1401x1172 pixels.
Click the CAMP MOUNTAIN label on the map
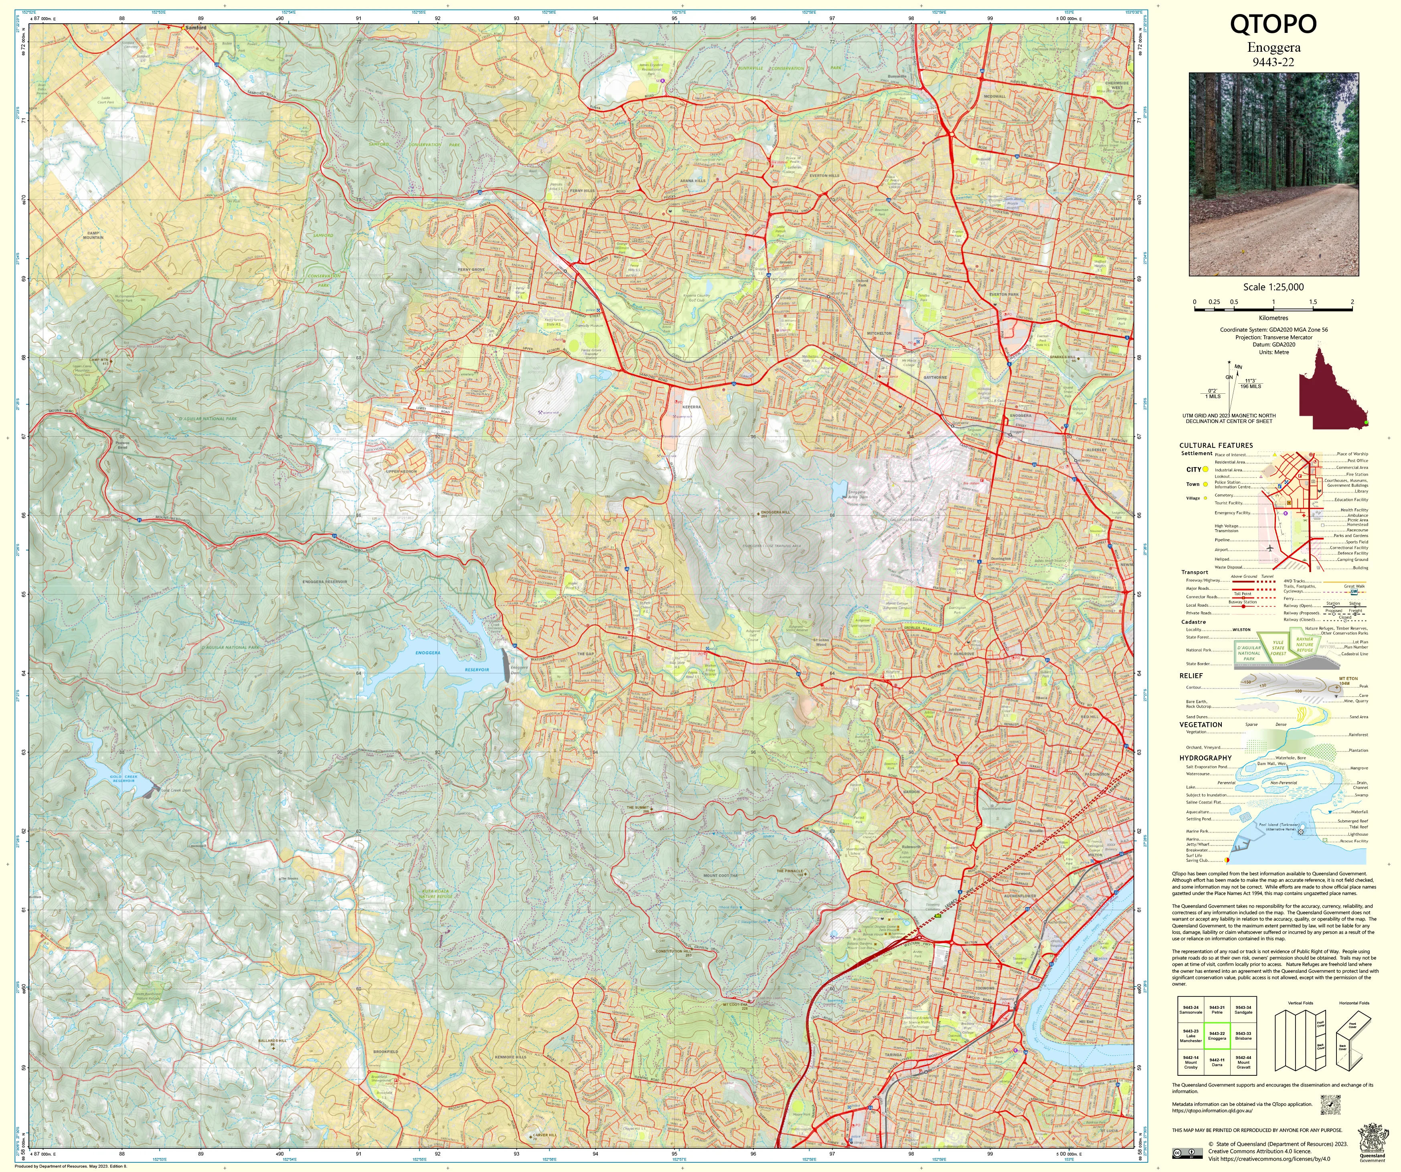point(93,235)
